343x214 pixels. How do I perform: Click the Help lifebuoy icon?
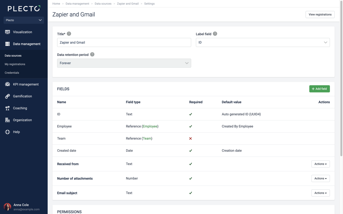pos(8,132)
